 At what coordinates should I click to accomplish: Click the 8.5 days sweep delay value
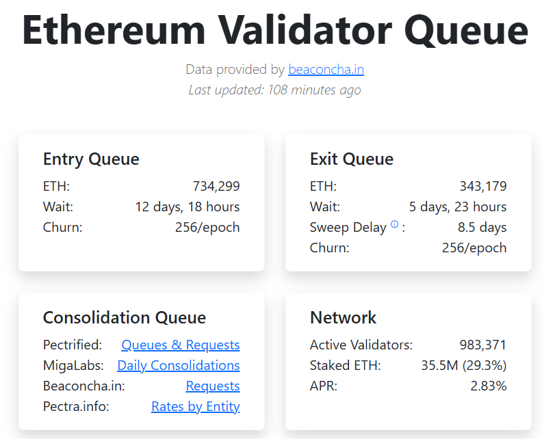click(482, 227)
